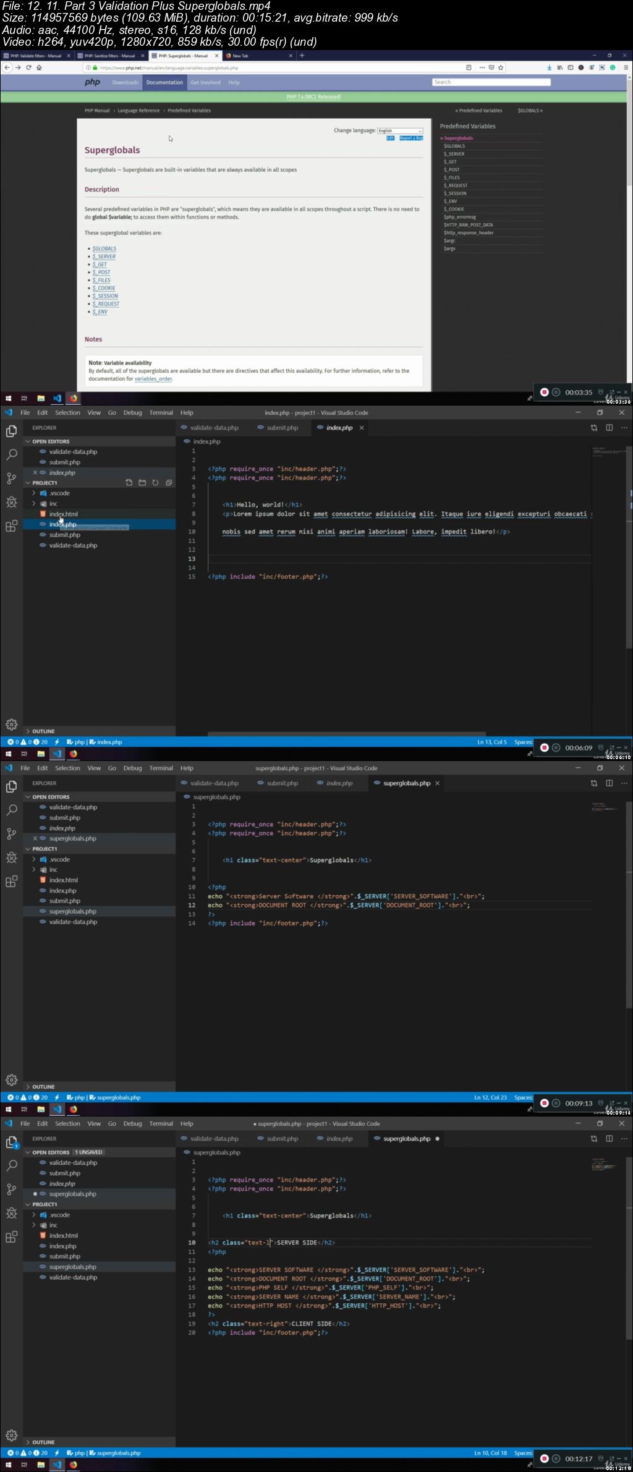Open Debug menu in unsaved superglobals.php window

132,1123
